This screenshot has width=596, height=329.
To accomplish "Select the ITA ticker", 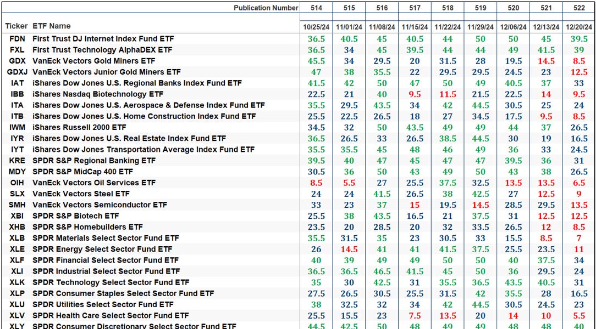I will click(18, 105).
